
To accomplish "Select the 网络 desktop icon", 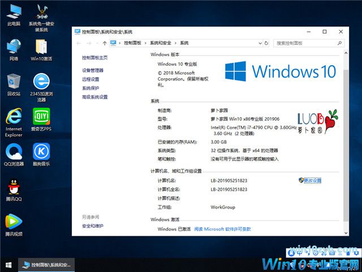I will click(x=14, y=50).
